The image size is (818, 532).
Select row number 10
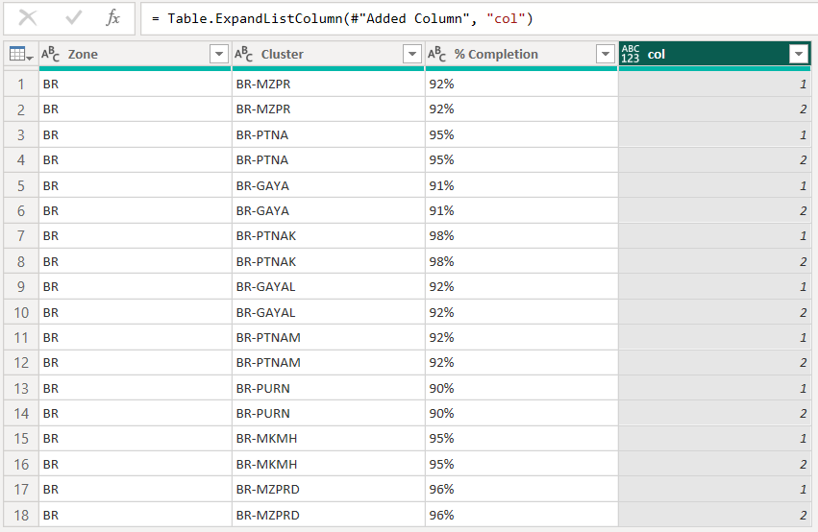[x=21, y=313]
